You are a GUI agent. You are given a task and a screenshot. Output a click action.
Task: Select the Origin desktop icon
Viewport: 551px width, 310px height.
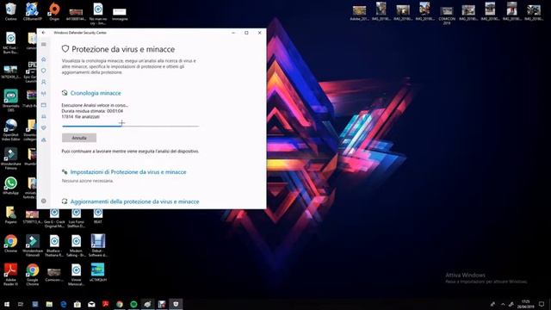click(54, 11)
